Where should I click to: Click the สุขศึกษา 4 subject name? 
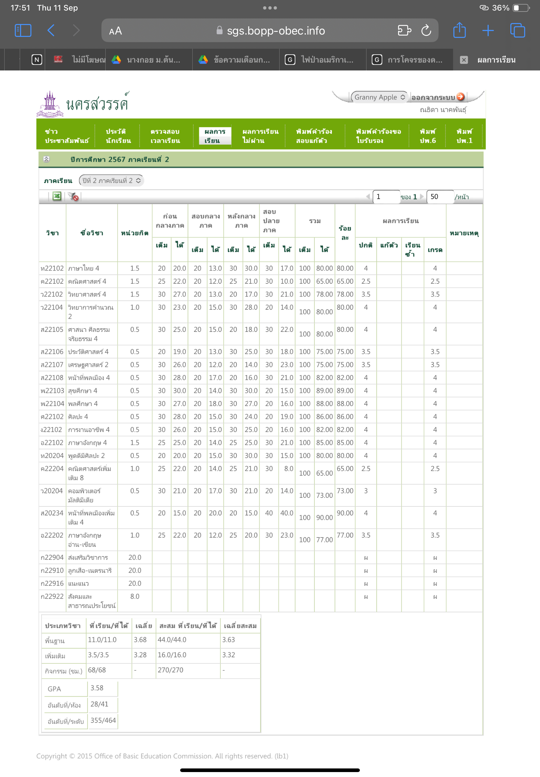pos(83,391)
